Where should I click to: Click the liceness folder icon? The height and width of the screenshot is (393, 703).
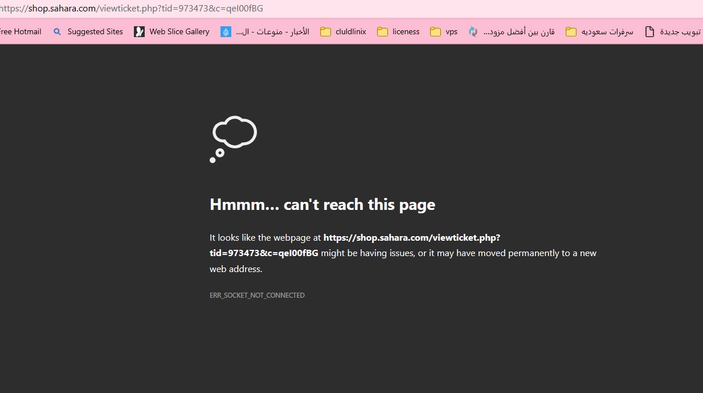[382, 32]
